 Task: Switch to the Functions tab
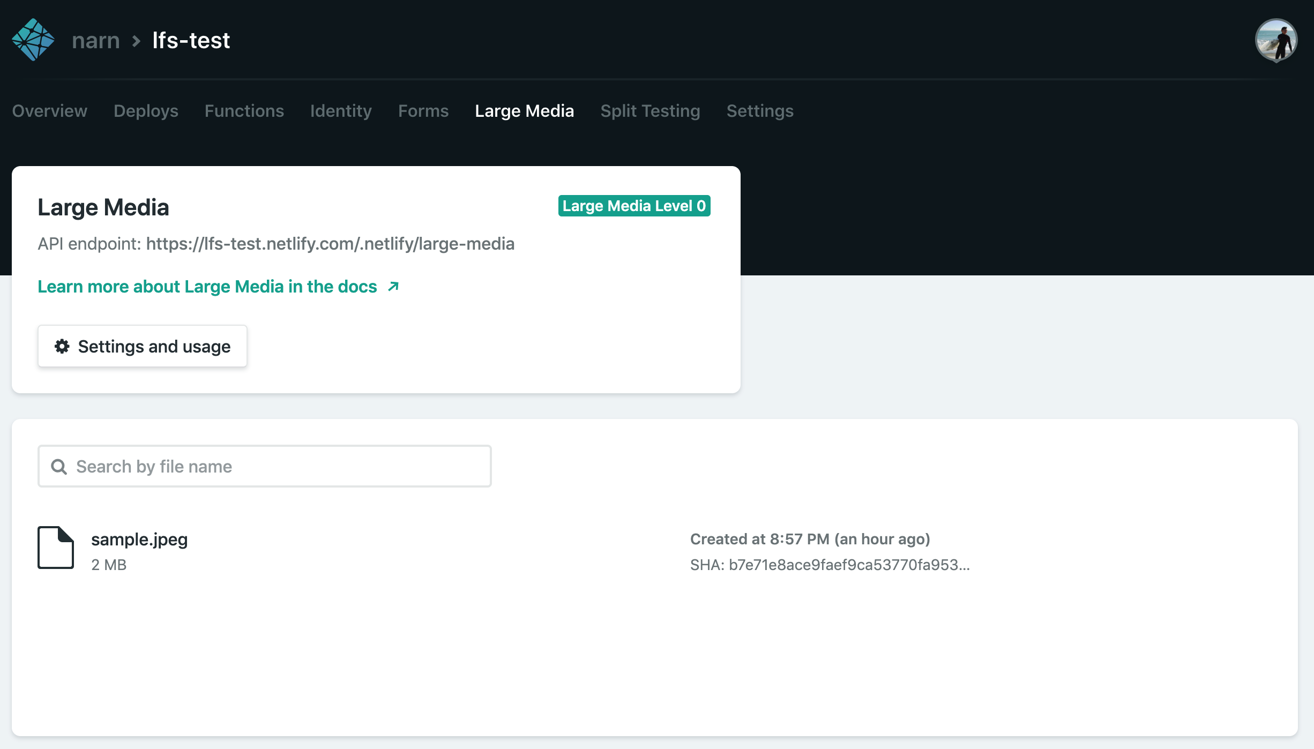(244, 111)
